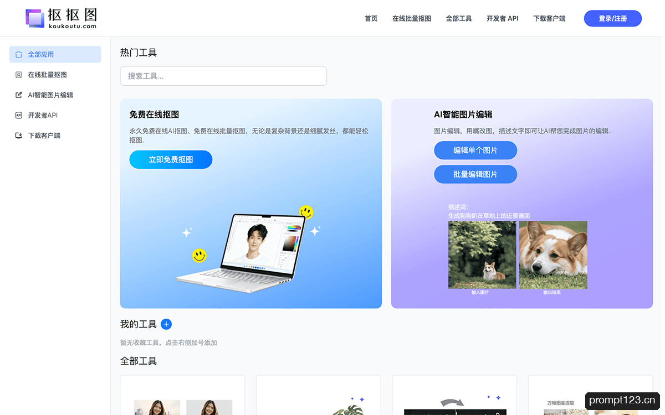The width and height of the screenshot is (665, 415).
Task: Focus the 搜索工具 search field
Action: [223, 76]
